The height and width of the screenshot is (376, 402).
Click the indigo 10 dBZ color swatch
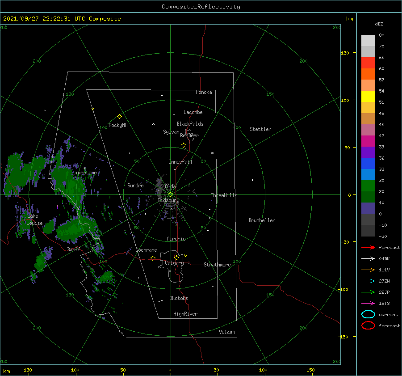[368, 208]
